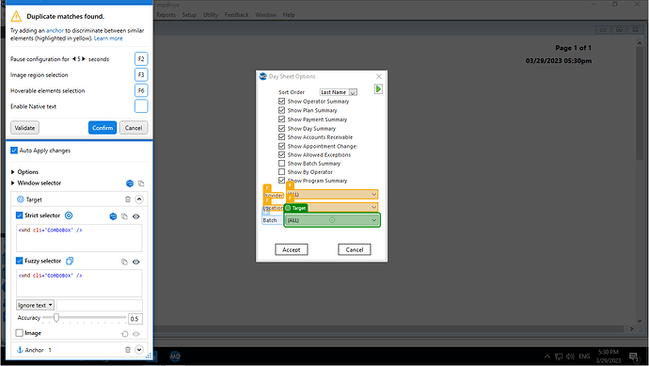649x366 pixels.
Task: Enable the Show Batch Summary checkbox
Action: click(x=282, y=163)
